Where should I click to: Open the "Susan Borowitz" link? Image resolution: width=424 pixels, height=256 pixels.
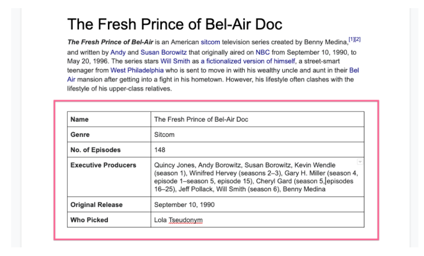[x=161, y=52]
